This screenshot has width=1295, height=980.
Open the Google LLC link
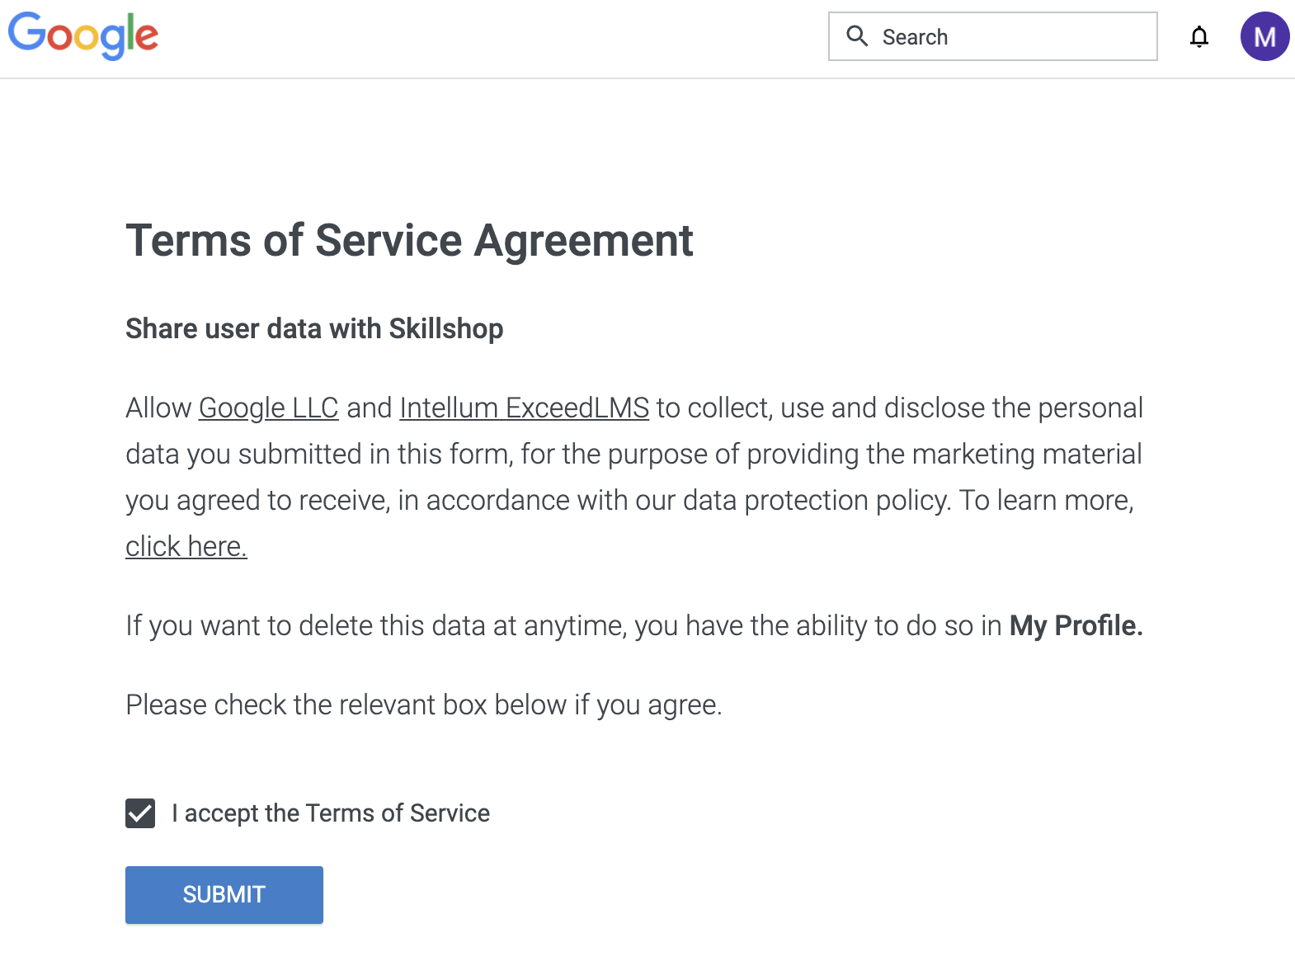click(x=269, y=408)
